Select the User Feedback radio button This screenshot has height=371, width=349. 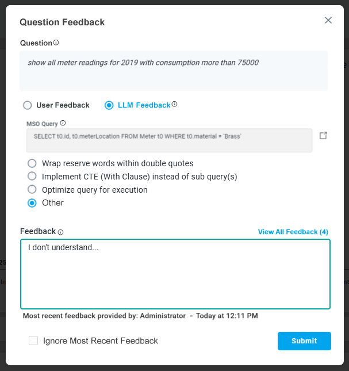click(x=27, y=105)
